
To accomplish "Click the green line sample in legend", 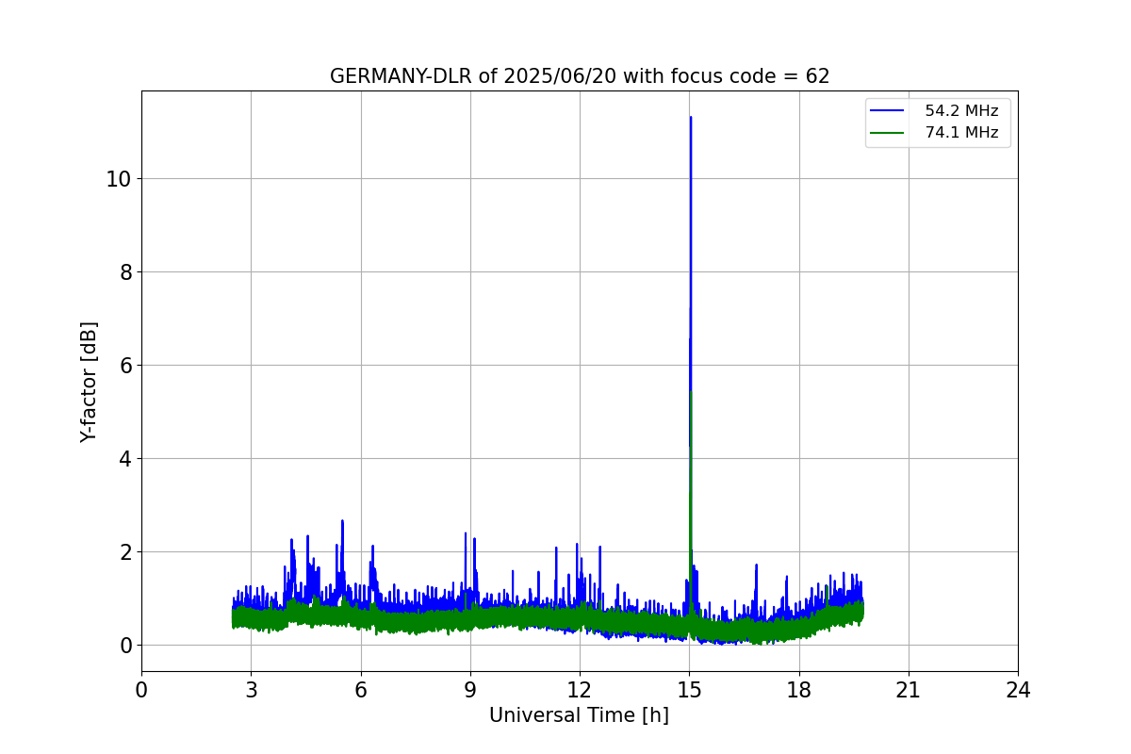I will coord(887,133).
